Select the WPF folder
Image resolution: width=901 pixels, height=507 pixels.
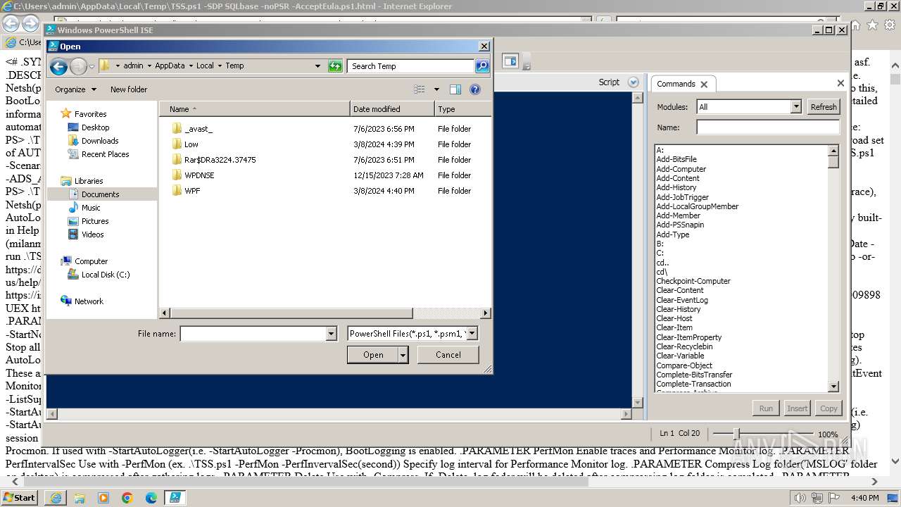tap(192, 191)
